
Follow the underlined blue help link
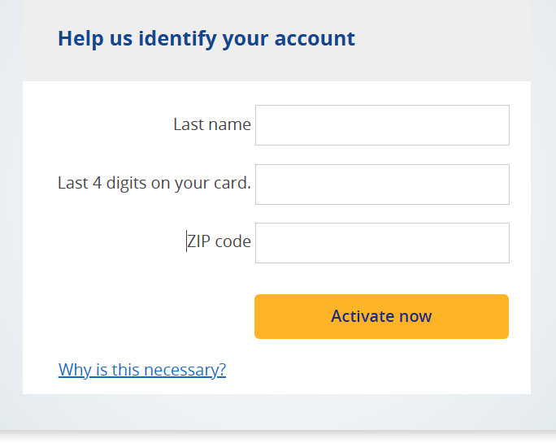[x=142, y=370]
